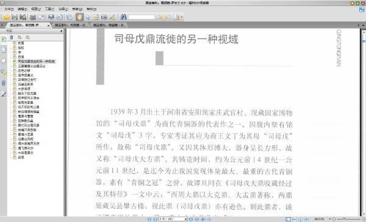
Task: Switch to the third document tab
Action: [109, 25]
